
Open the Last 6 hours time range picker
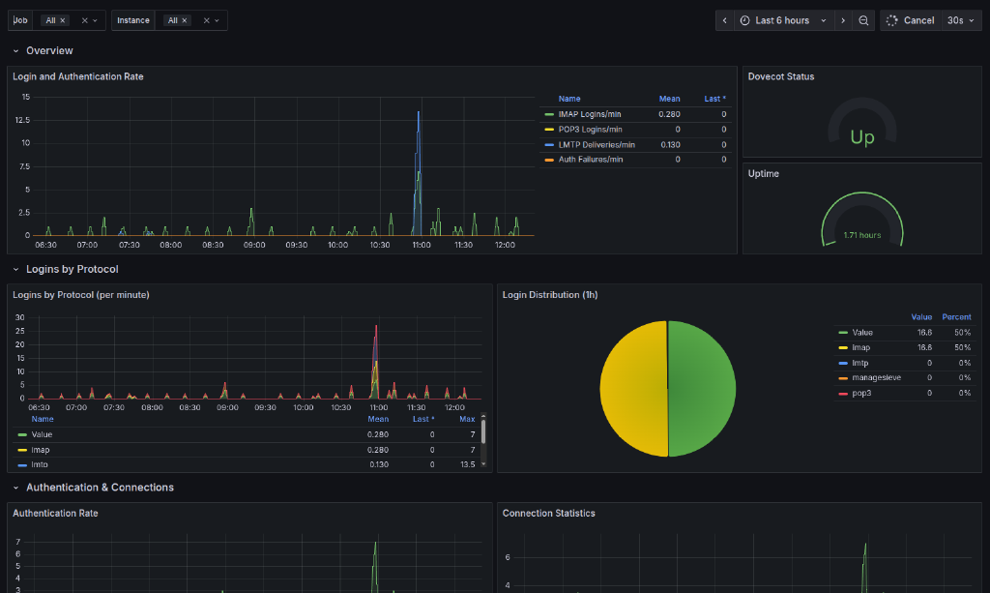click(x=782, y=20)
